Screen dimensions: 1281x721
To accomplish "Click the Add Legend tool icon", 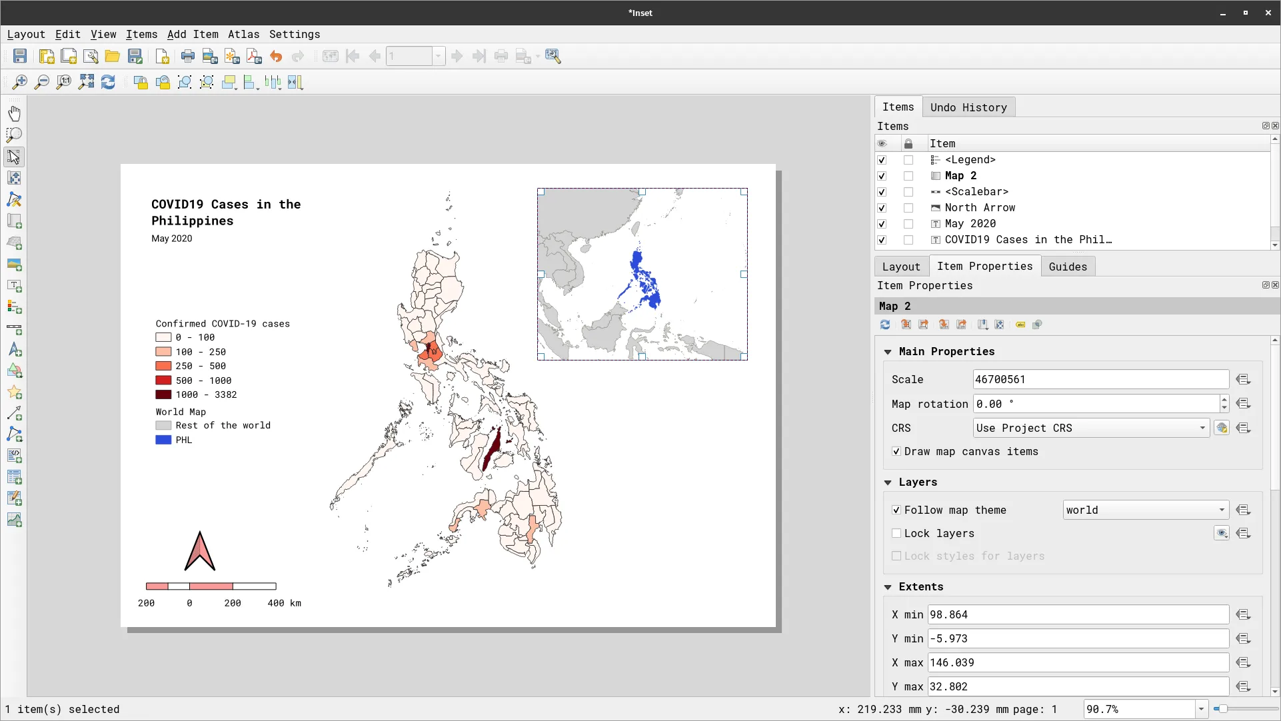I will (x=14, y=307).
